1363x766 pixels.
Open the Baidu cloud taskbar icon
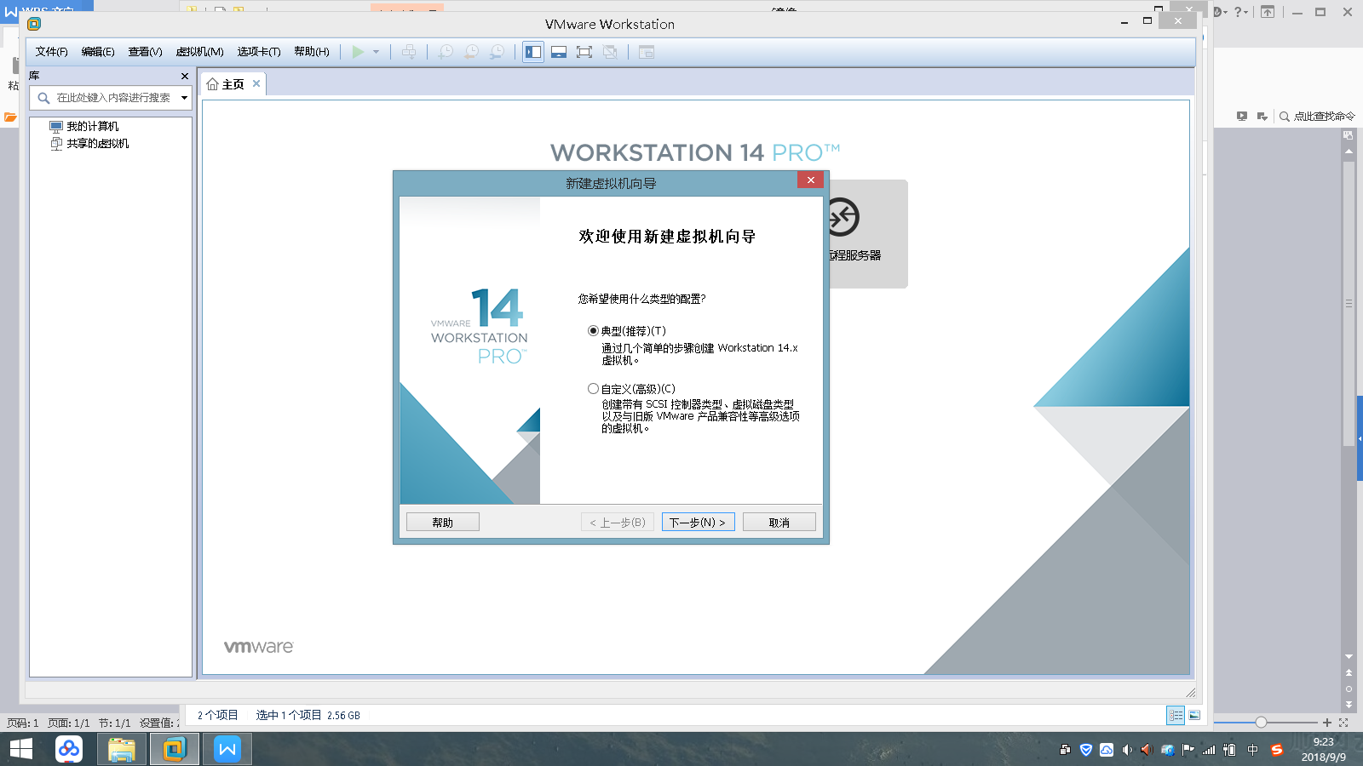69,749
